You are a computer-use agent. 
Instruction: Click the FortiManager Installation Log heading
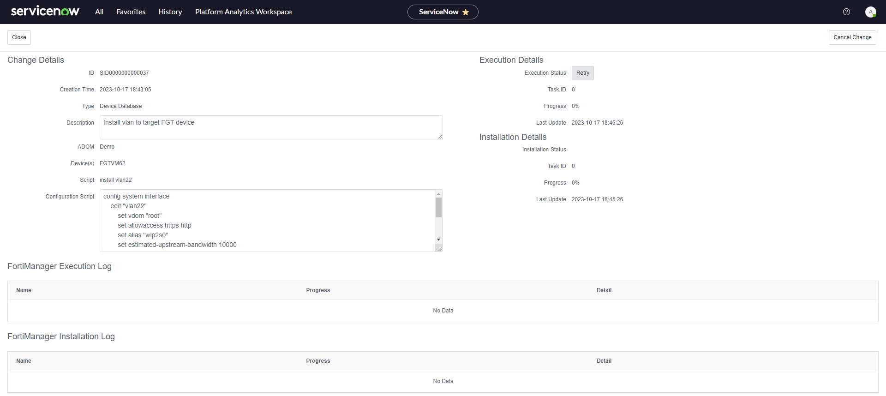pos(61,336)
